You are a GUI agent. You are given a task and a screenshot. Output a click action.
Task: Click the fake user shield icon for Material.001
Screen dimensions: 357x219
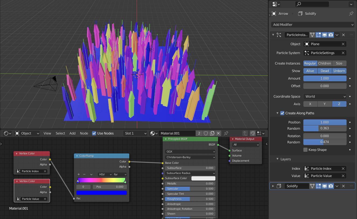pyautogui.click(x=206, y=133)
